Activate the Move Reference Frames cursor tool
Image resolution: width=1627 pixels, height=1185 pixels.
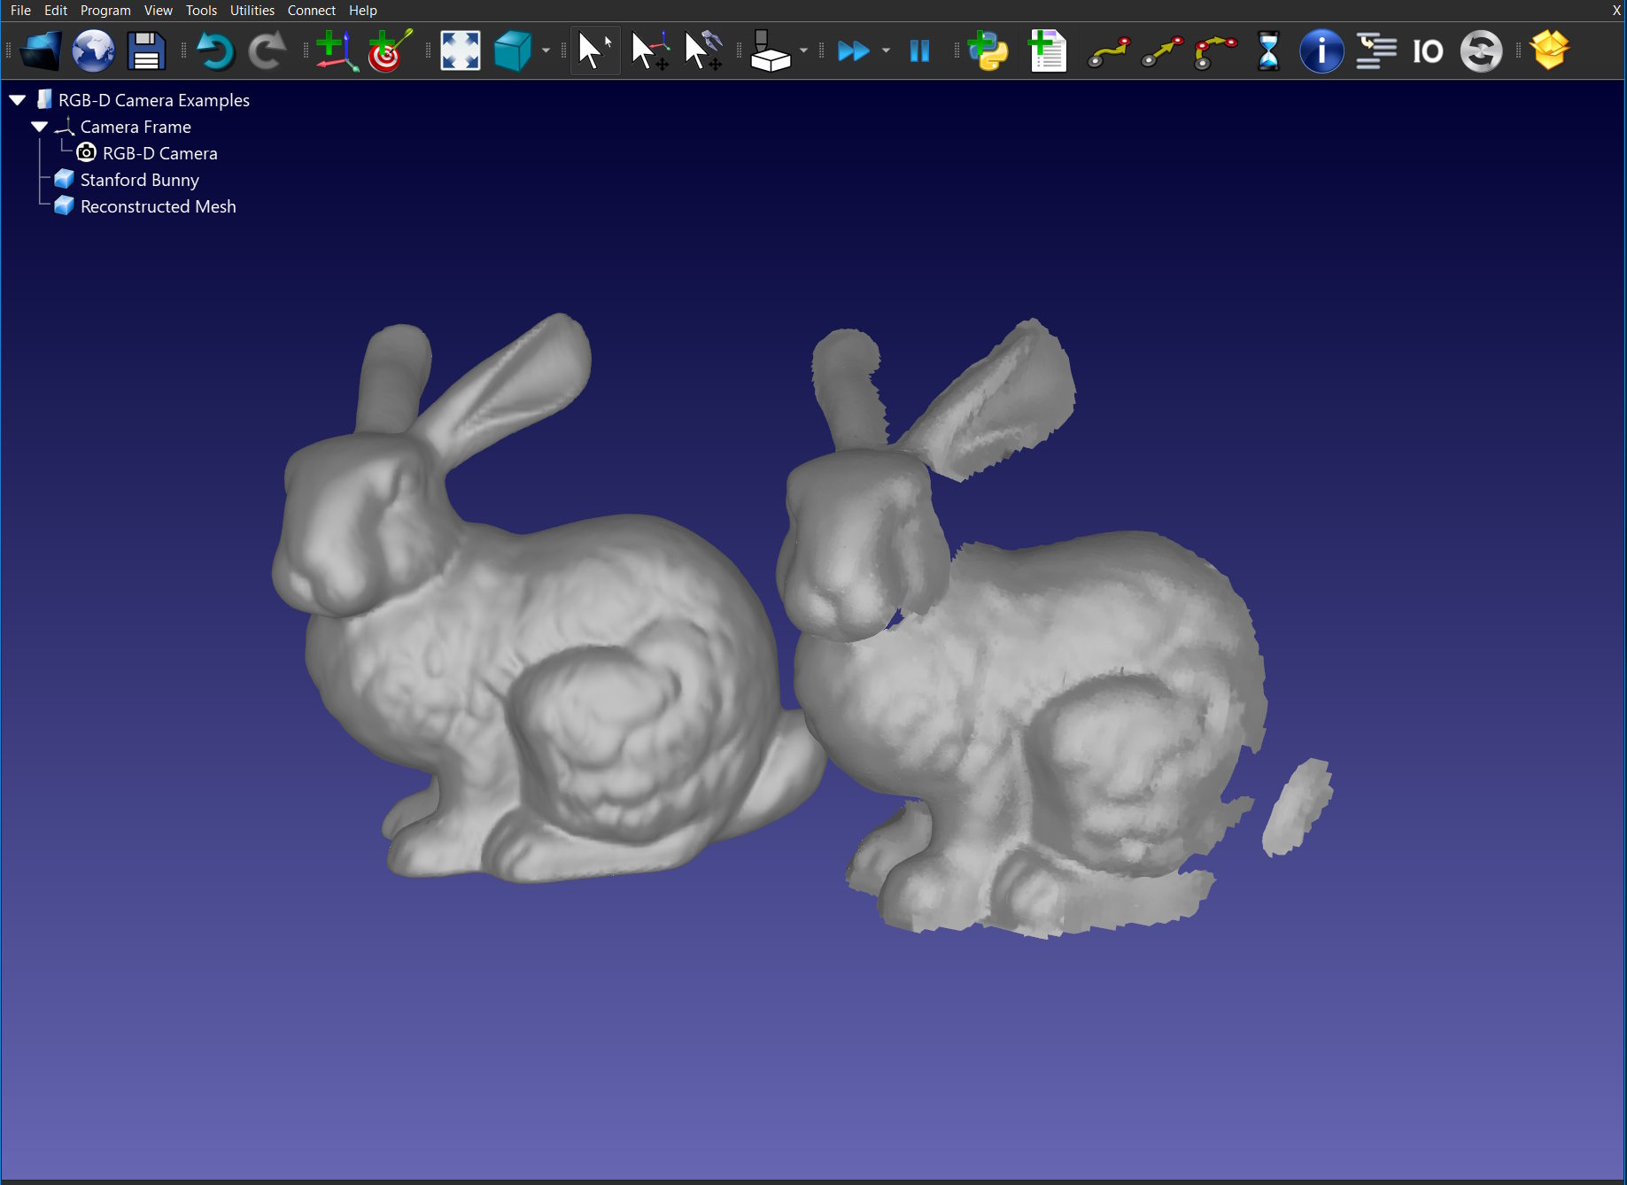pyautogui.click(x=649, y=50)
